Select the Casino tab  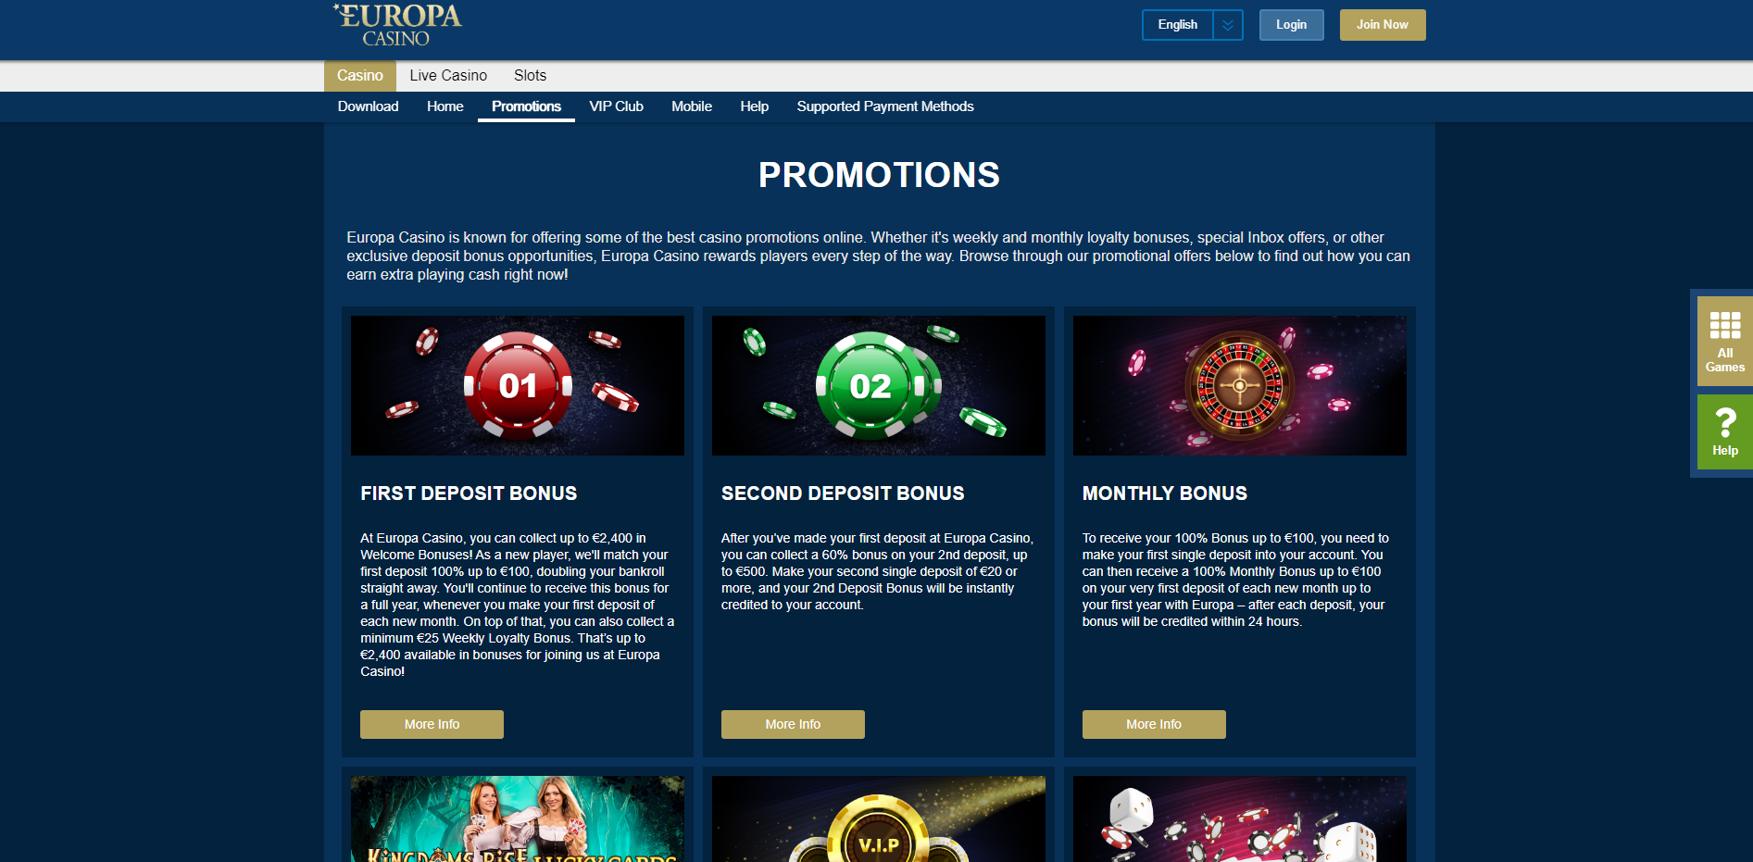coord(360,76)
